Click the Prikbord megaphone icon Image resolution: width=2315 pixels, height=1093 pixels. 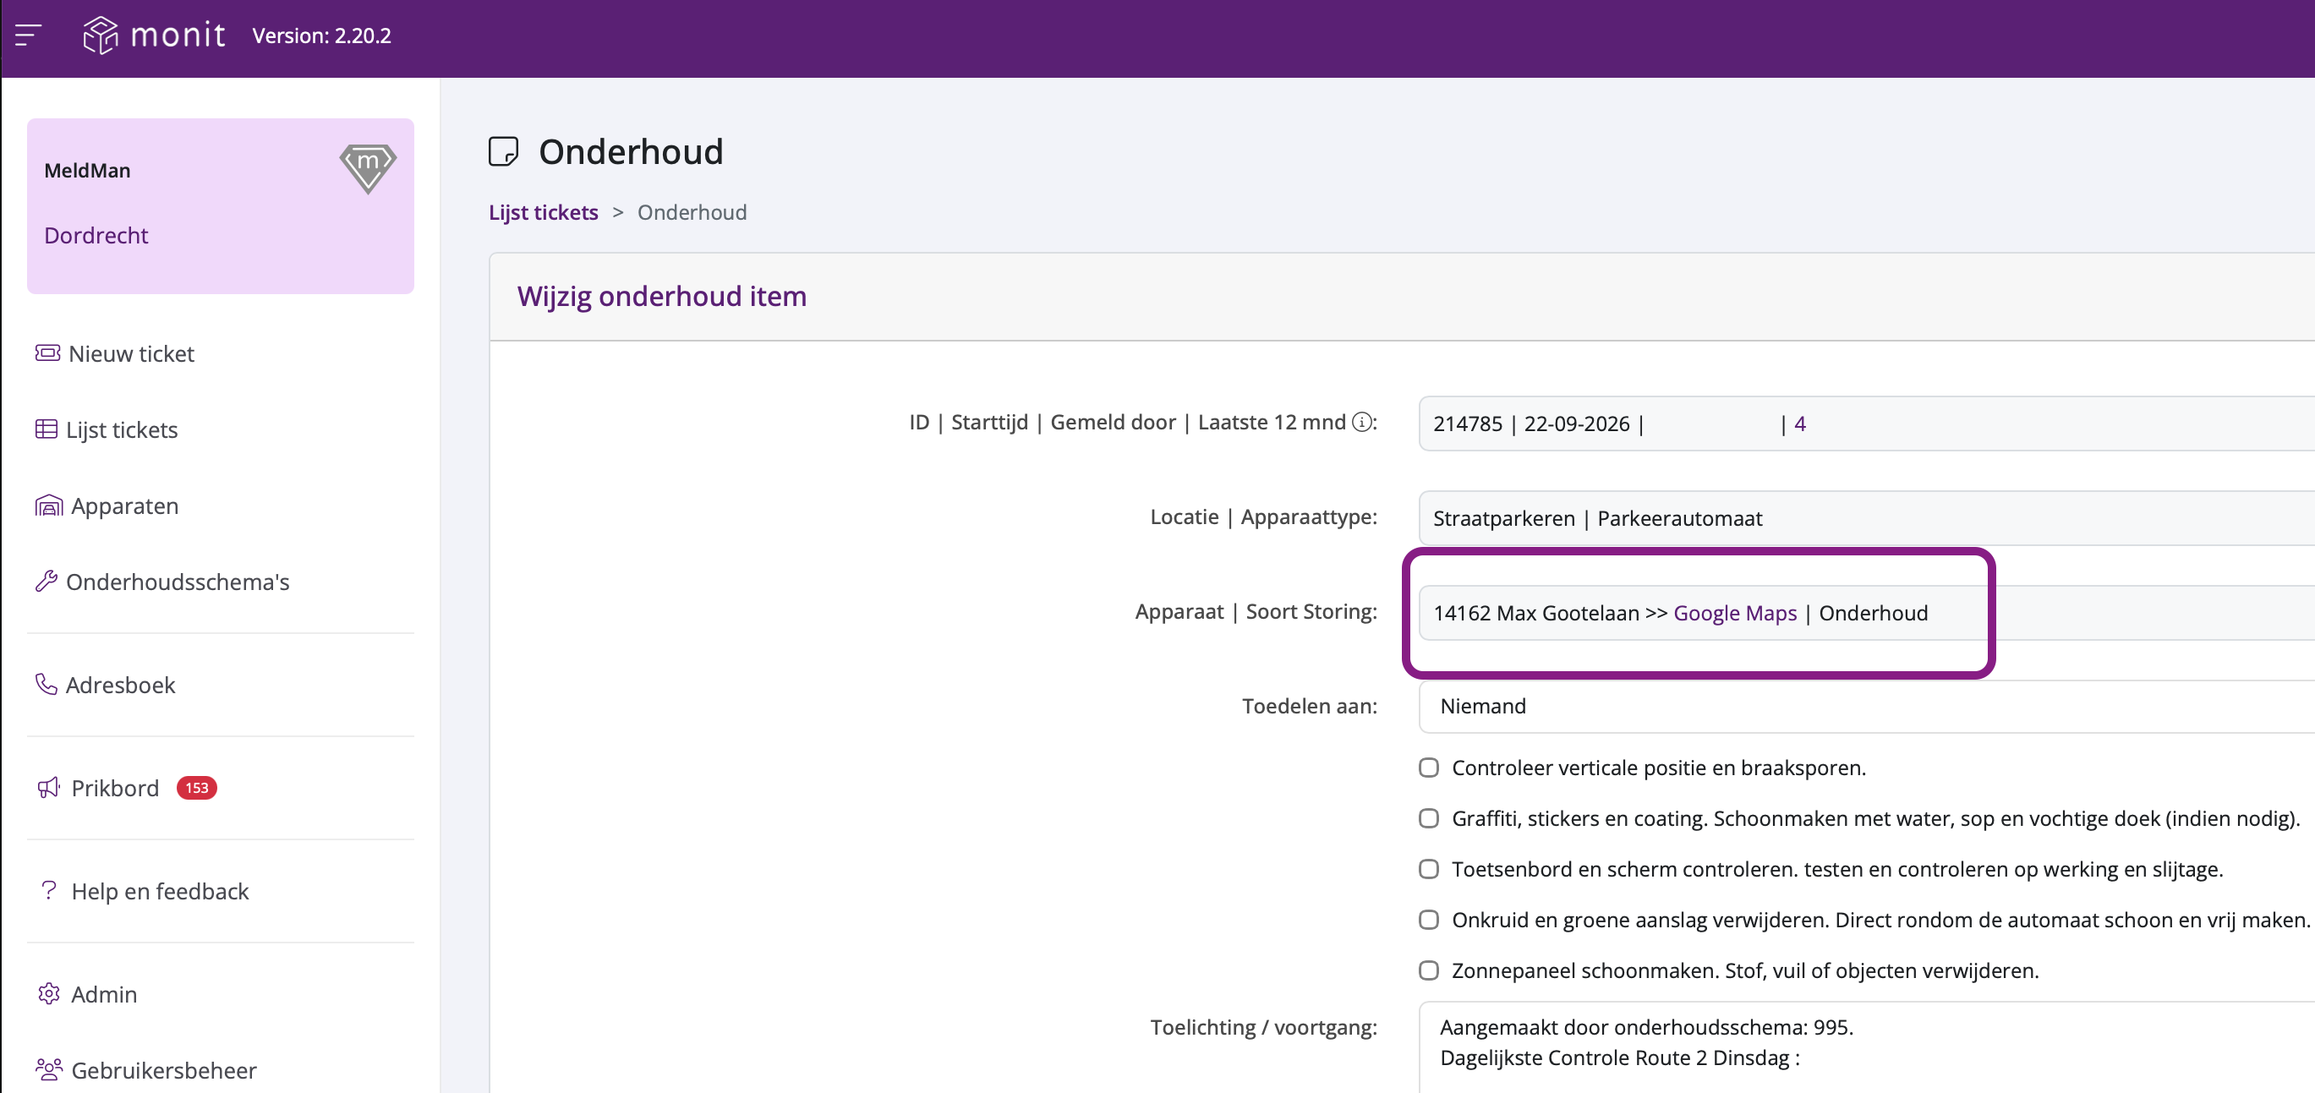[x=48, y=787]
